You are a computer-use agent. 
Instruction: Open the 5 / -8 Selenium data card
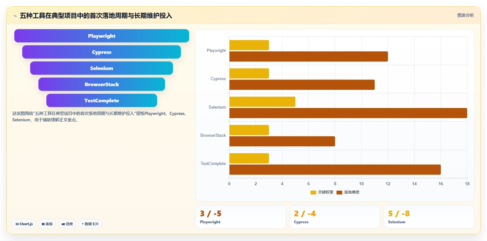pos(429,217)
